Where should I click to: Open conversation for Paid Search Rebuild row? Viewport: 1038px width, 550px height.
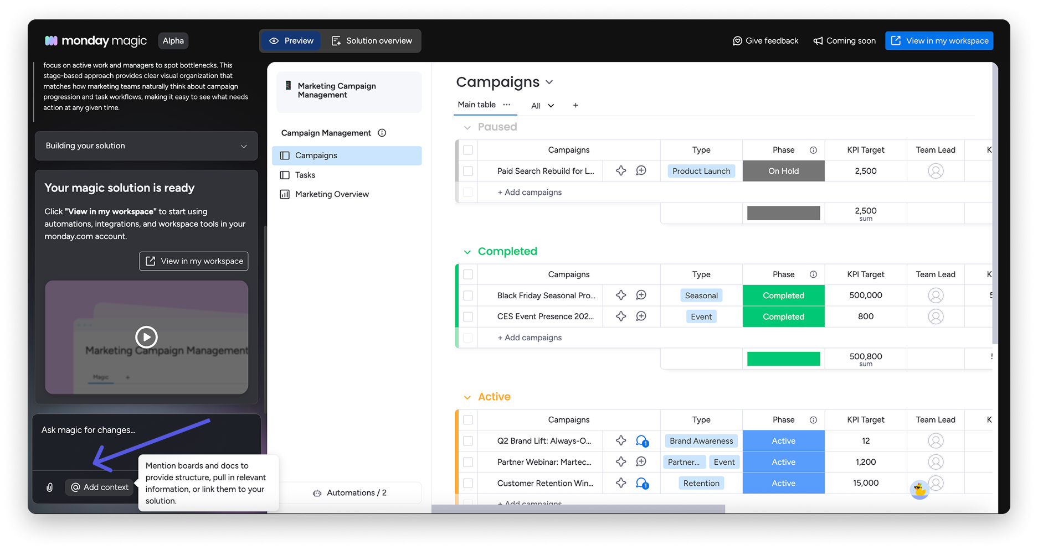click(641, 171)
